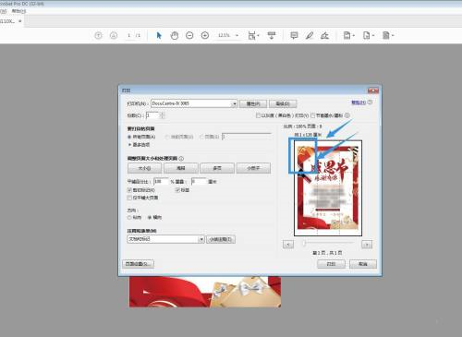Viewport: 462px width, 337px height.
Task: Open dropdown arrow beside last document icon
Action: pyautogui.click(x=393, y=36)
